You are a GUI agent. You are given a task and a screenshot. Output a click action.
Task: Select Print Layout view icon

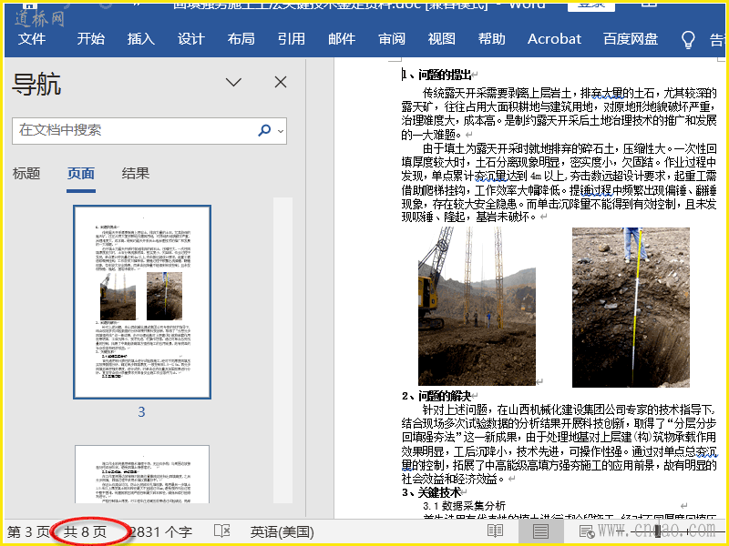point(540,531)
